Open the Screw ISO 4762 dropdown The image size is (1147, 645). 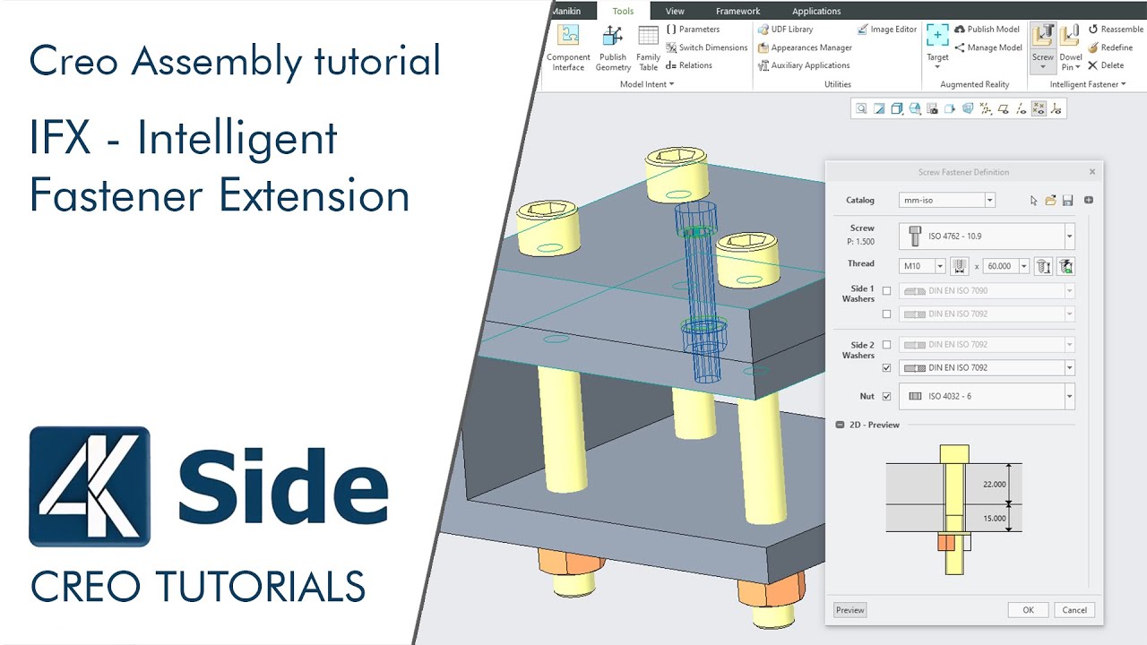tap(1069, 236)
